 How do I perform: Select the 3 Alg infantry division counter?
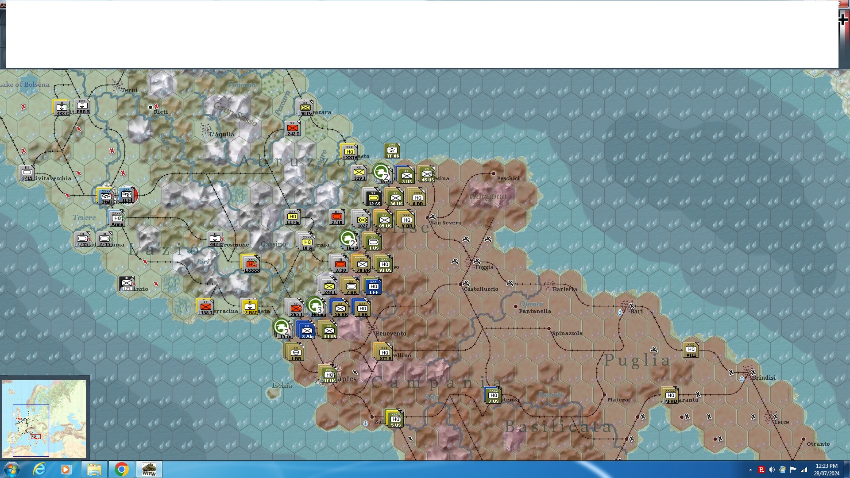pos(307,331)
